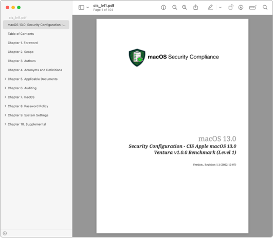Share the cis_lvl1.pdf document
The width and height of the screenshot is (273, 238).
(x=195, y=7)
